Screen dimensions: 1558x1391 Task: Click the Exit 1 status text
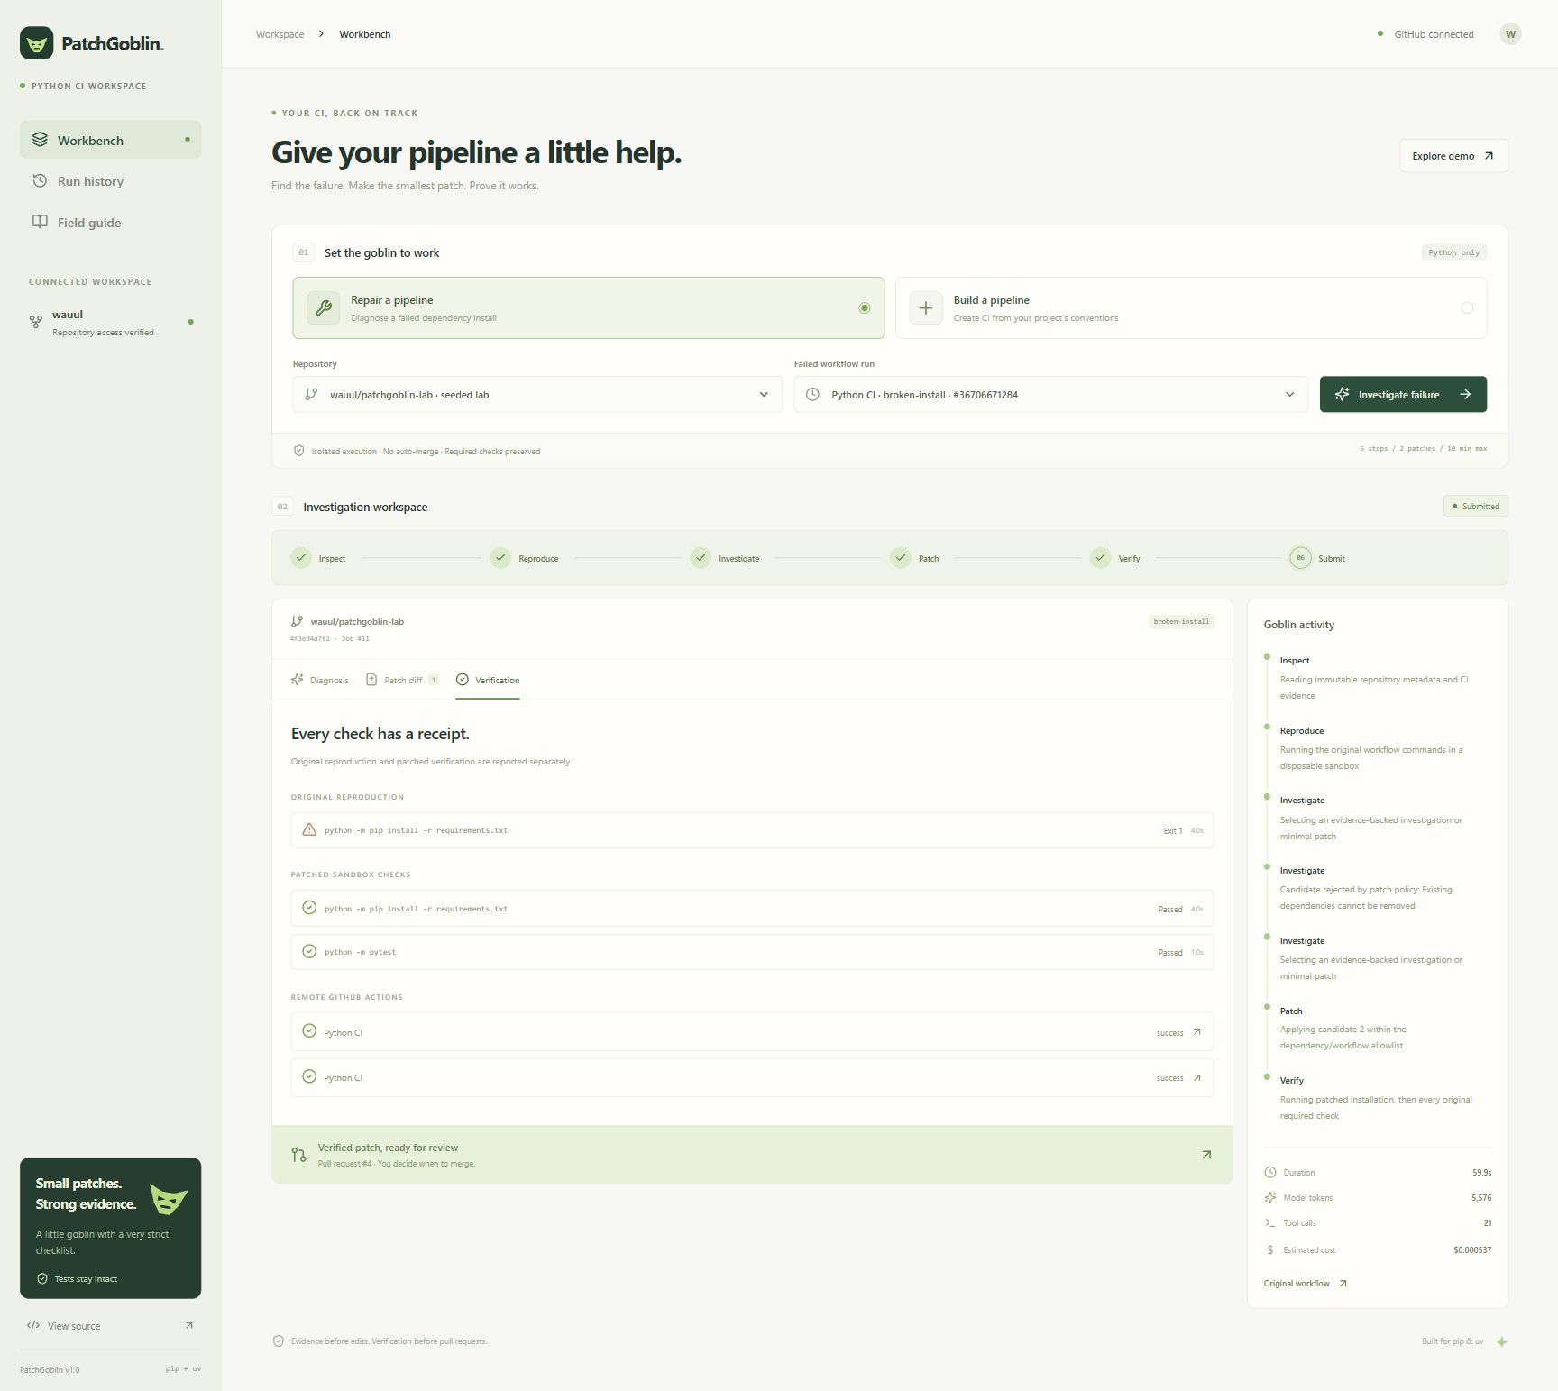(x=1173, y=830)
